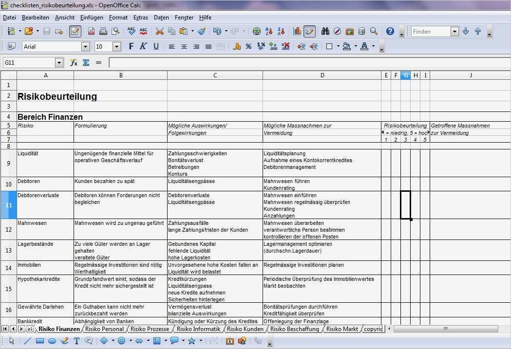
Task: Open the Export as PDF icon
Action: pyautogui.click(x=91, y=31)
